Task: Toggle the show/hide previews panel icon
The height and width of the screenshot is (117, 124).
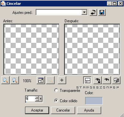Action: [x=87, y=80]
